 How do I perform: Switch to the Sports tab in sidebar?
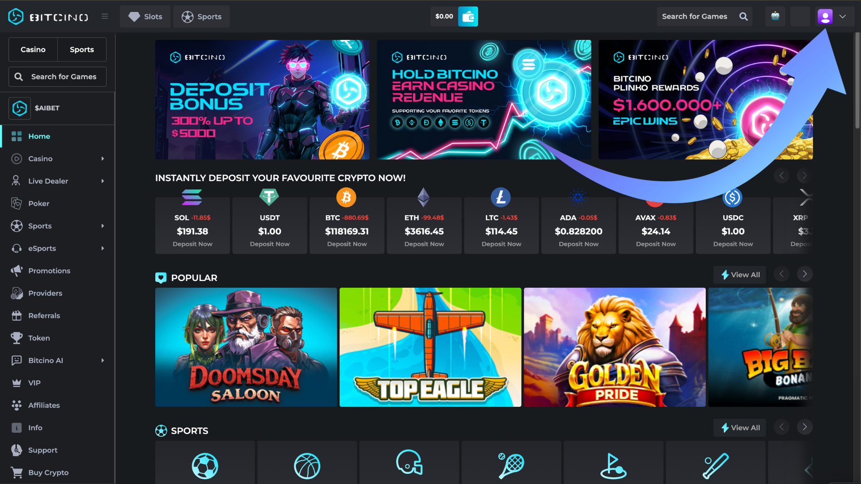[x=82, y=49]
